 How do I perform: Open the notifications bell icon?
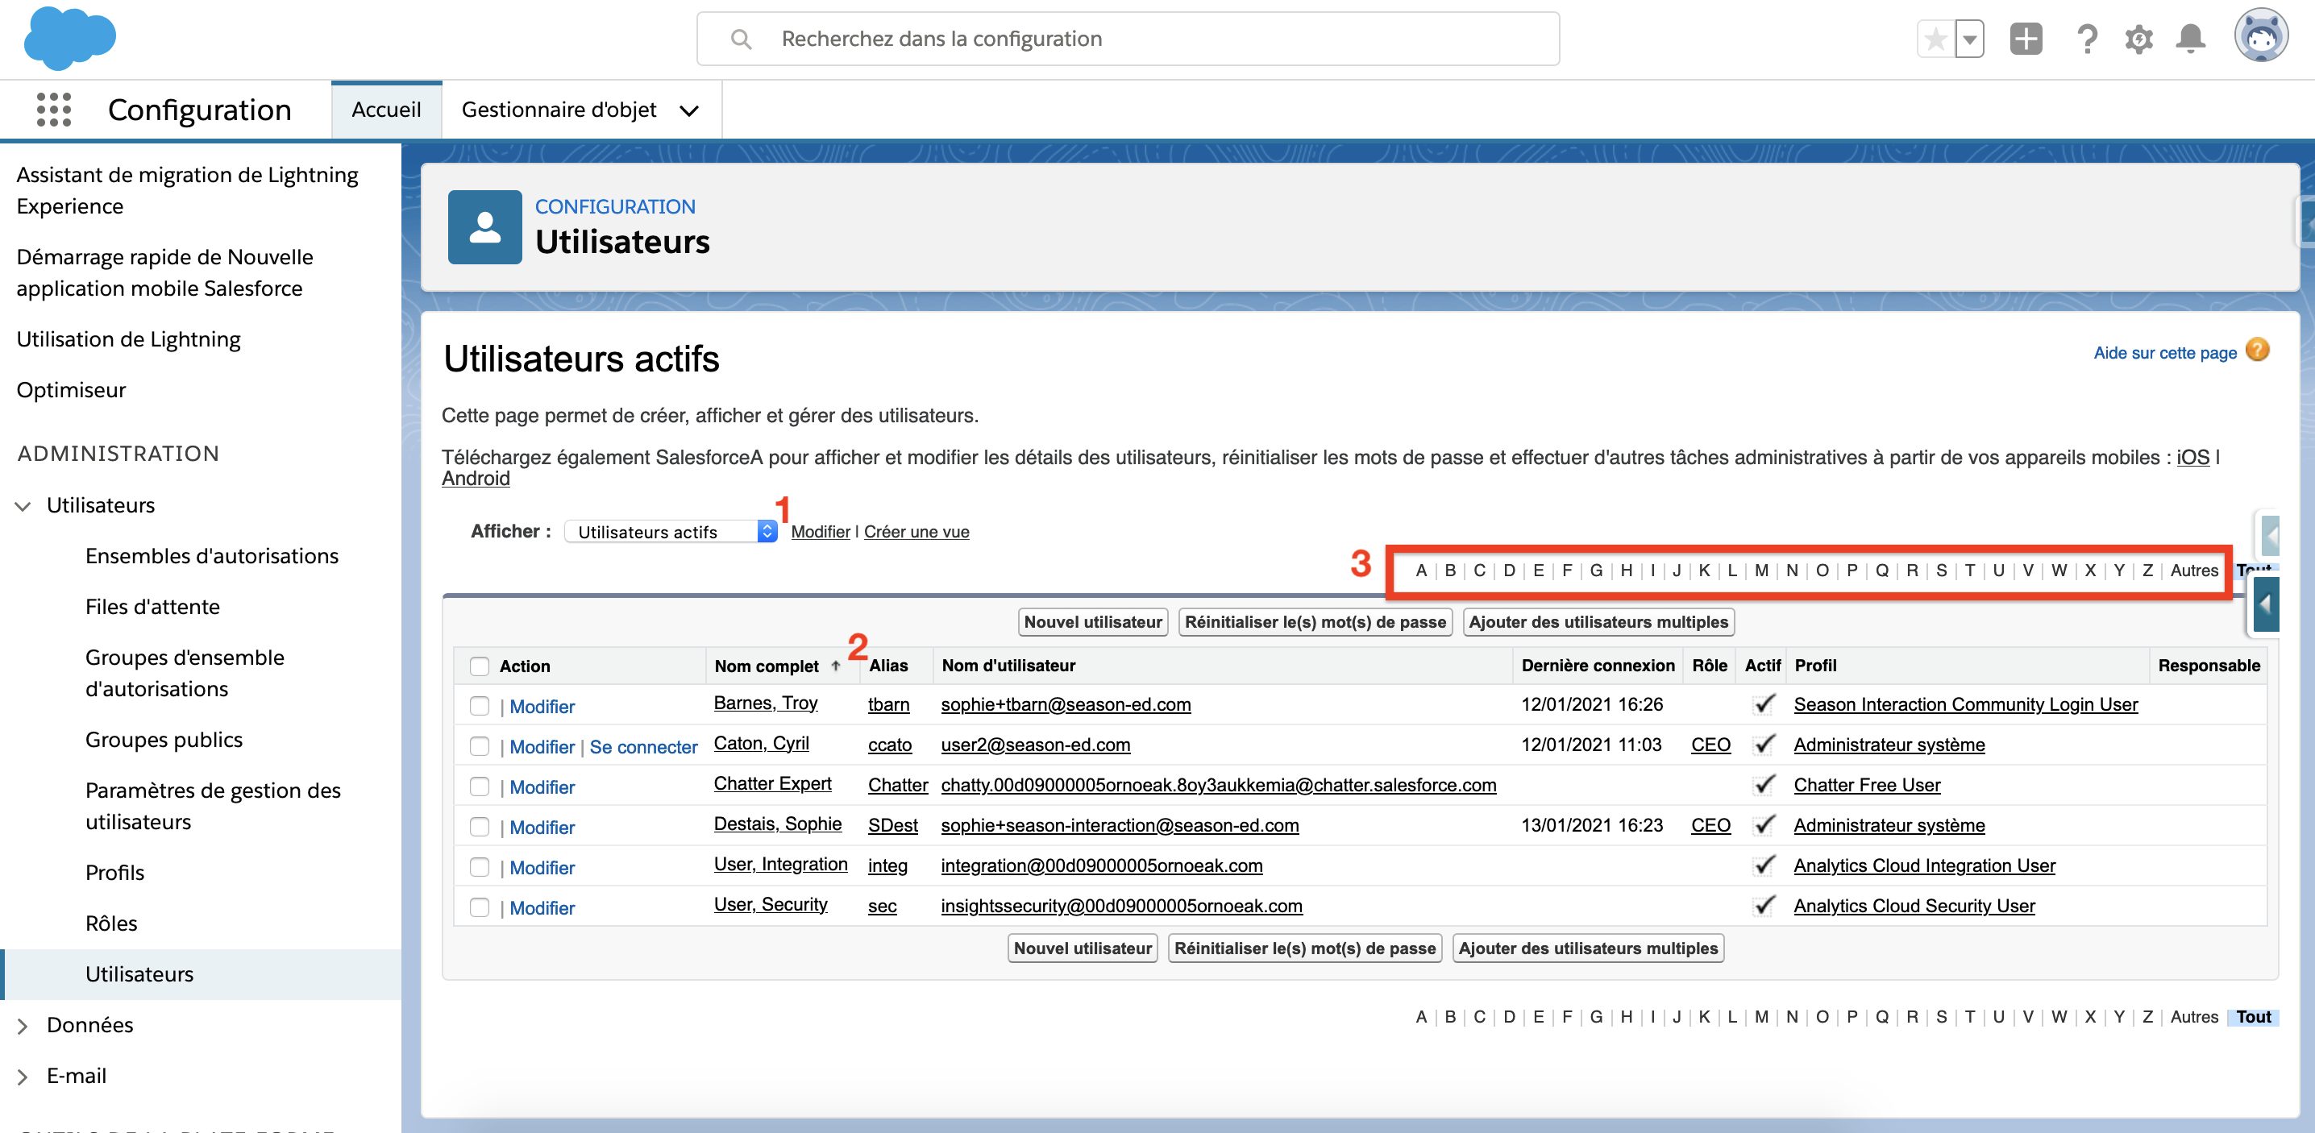pos(2191,39)
